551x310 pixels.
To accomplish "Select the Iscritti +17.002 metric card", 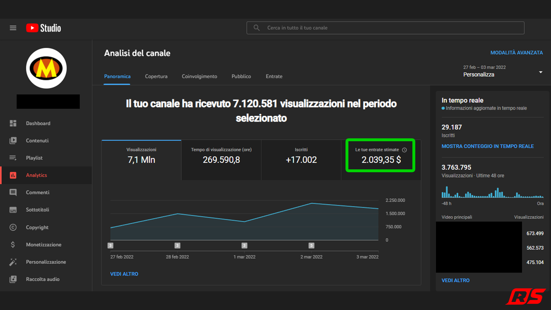I will click(x=301, y=160).
